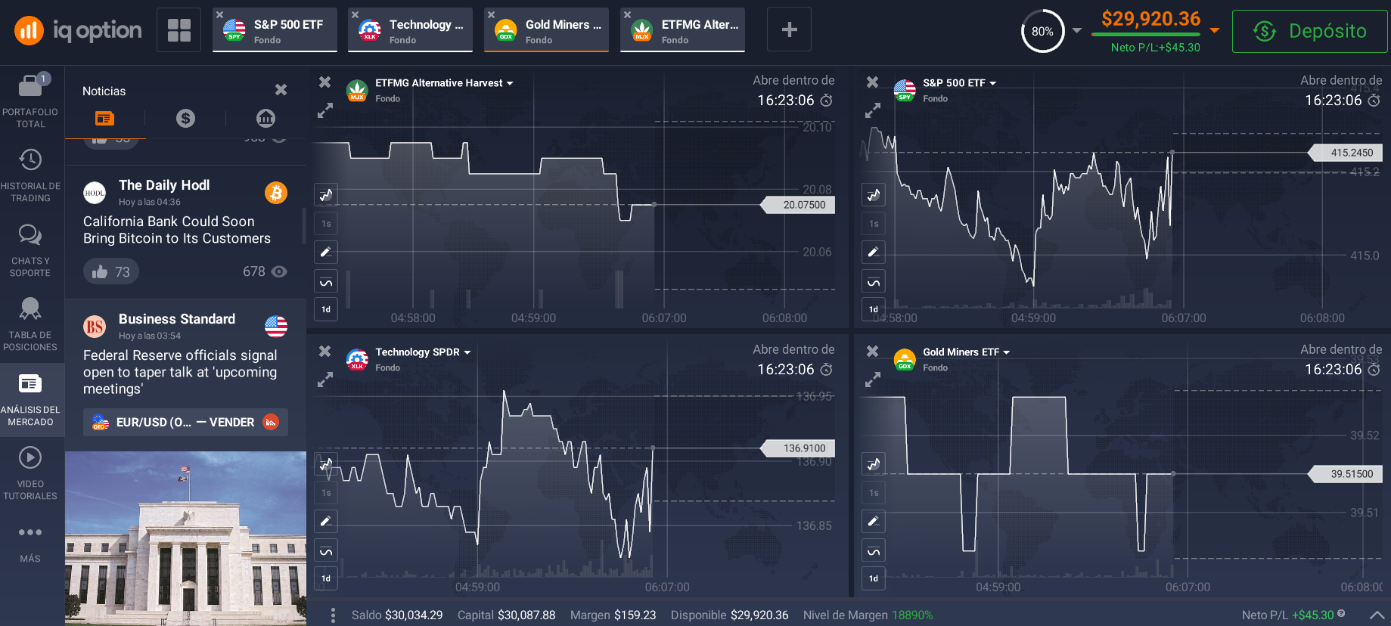Open Chats y Soporte
Viewport: 1391px width, 626px height.
[x=30, y=250]
